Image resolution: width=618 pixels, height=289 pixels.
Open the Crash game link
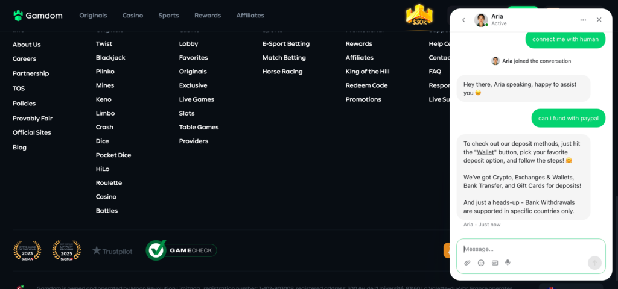(104, 128)
